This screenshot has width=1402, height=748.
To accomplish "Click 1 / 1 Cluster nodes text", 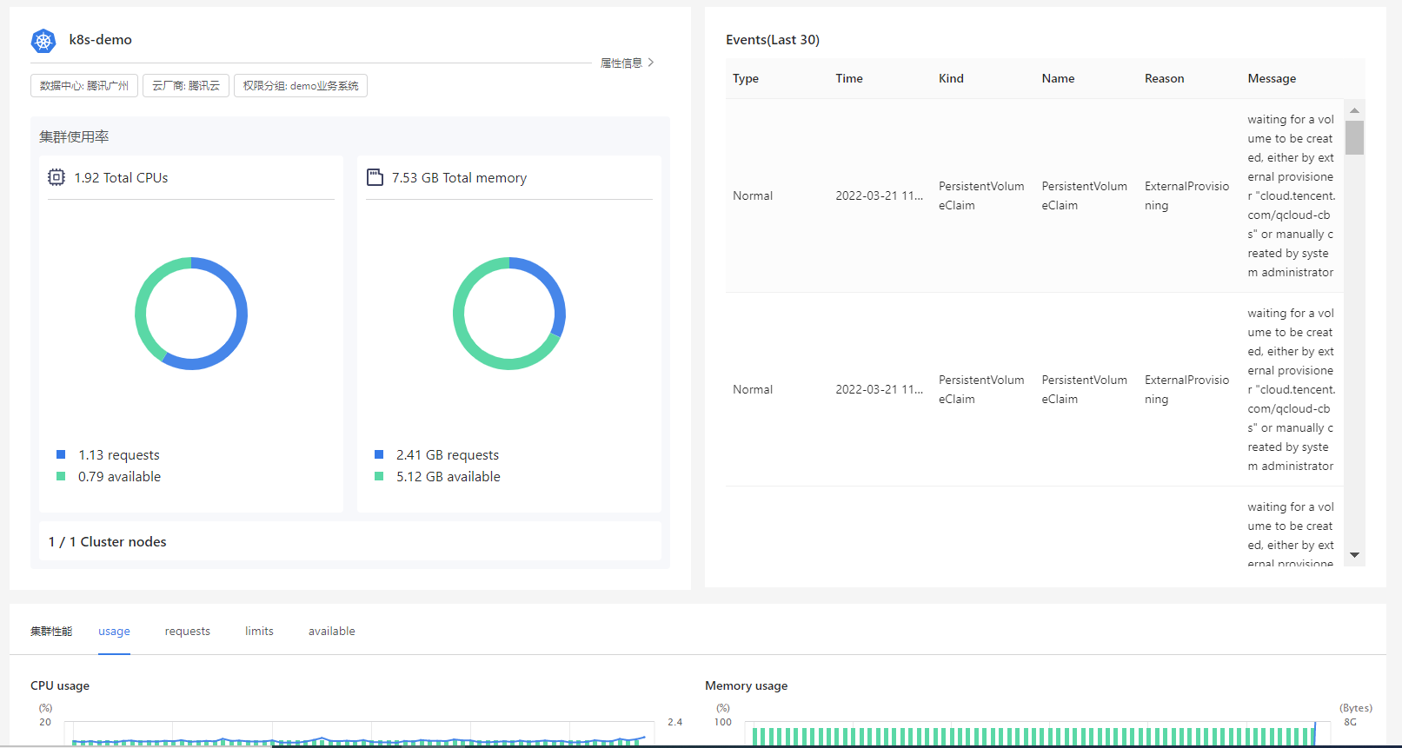I will (108, 541).
